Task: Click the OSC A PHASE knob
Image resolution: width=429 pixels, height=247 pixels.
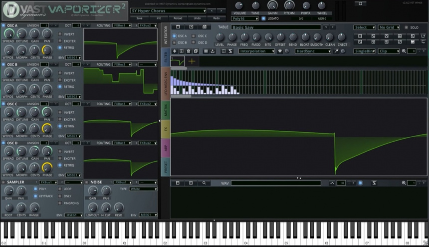Action: pyautogui.click(x=47, y=50)
